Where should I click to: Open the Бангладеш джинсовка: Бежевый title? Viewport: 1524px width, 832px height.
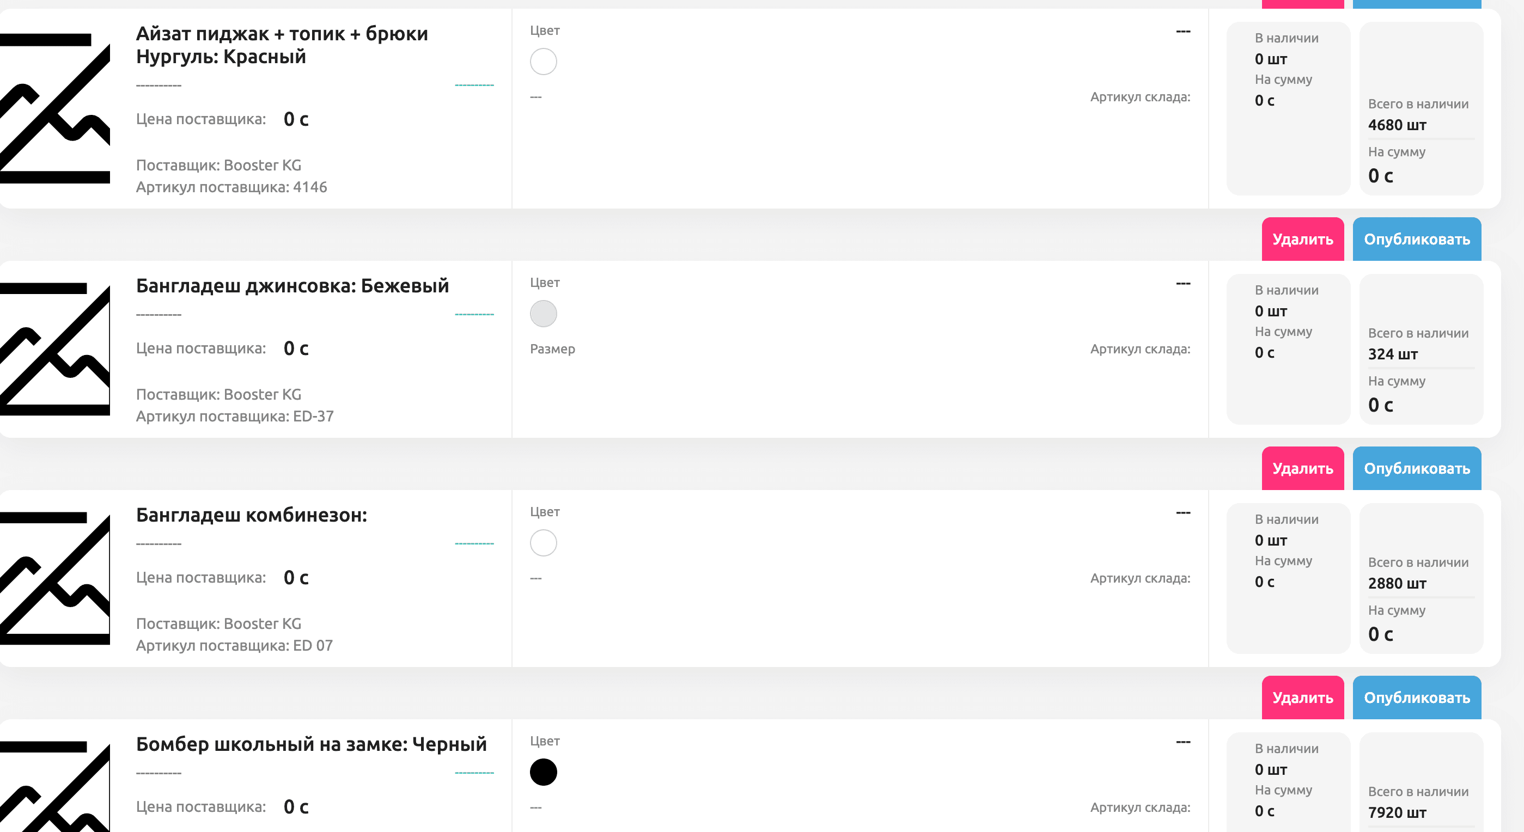[x=292, y=286]
